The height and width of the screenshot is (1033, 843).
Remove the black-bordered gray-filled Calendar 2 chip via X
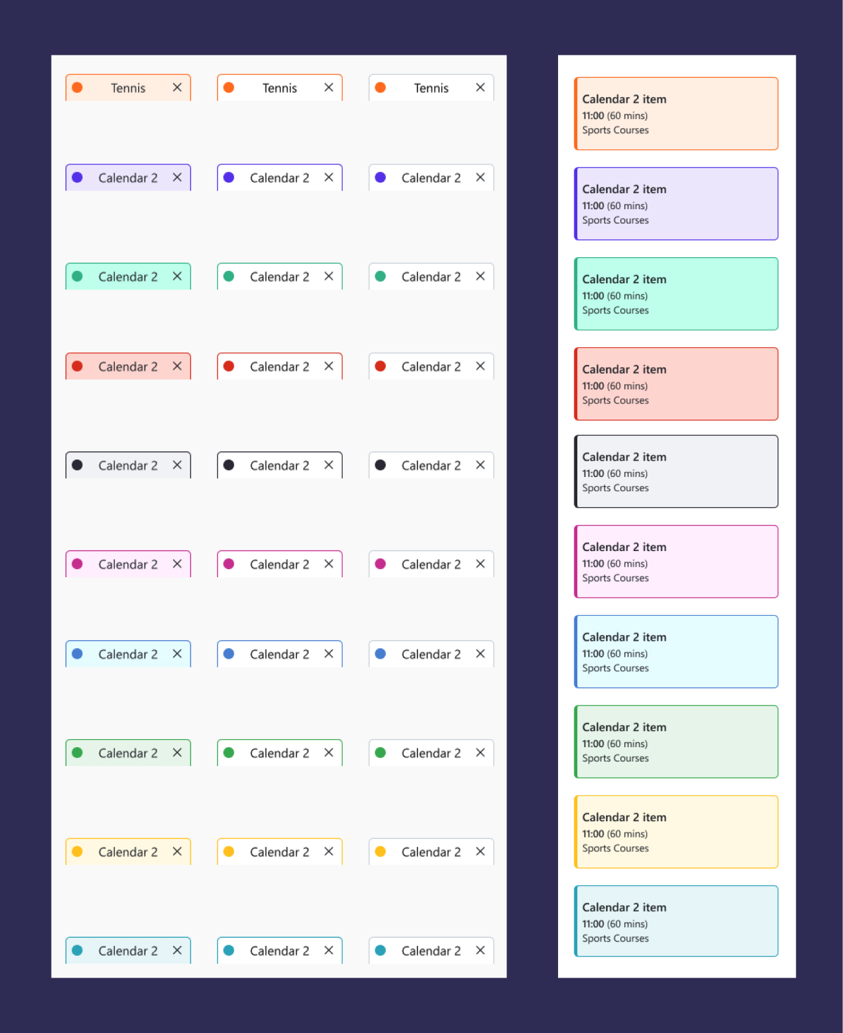click(x=177, y=465)
